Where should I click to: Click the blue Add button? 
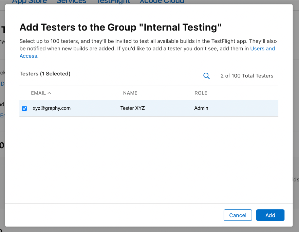[270, 215]
